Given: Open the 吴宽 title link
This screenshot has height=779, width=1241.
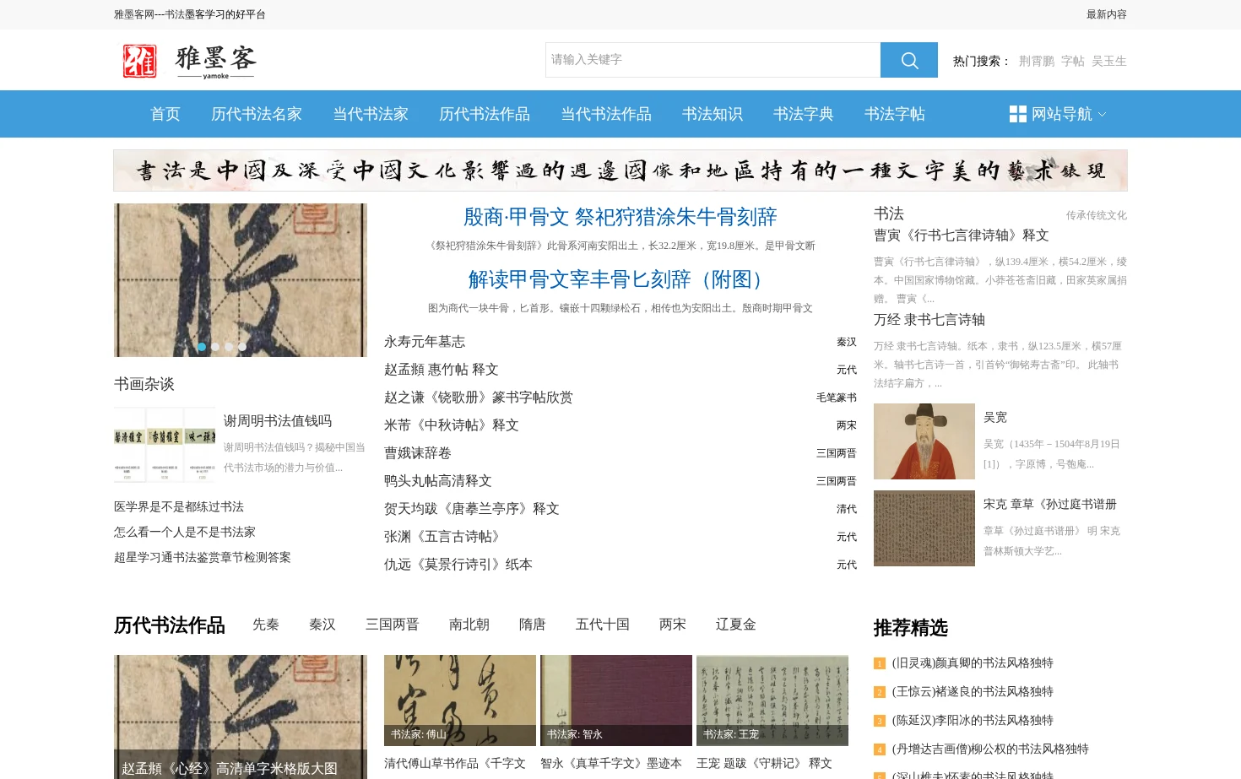Looking at the screenshot, I should (995, 417).
